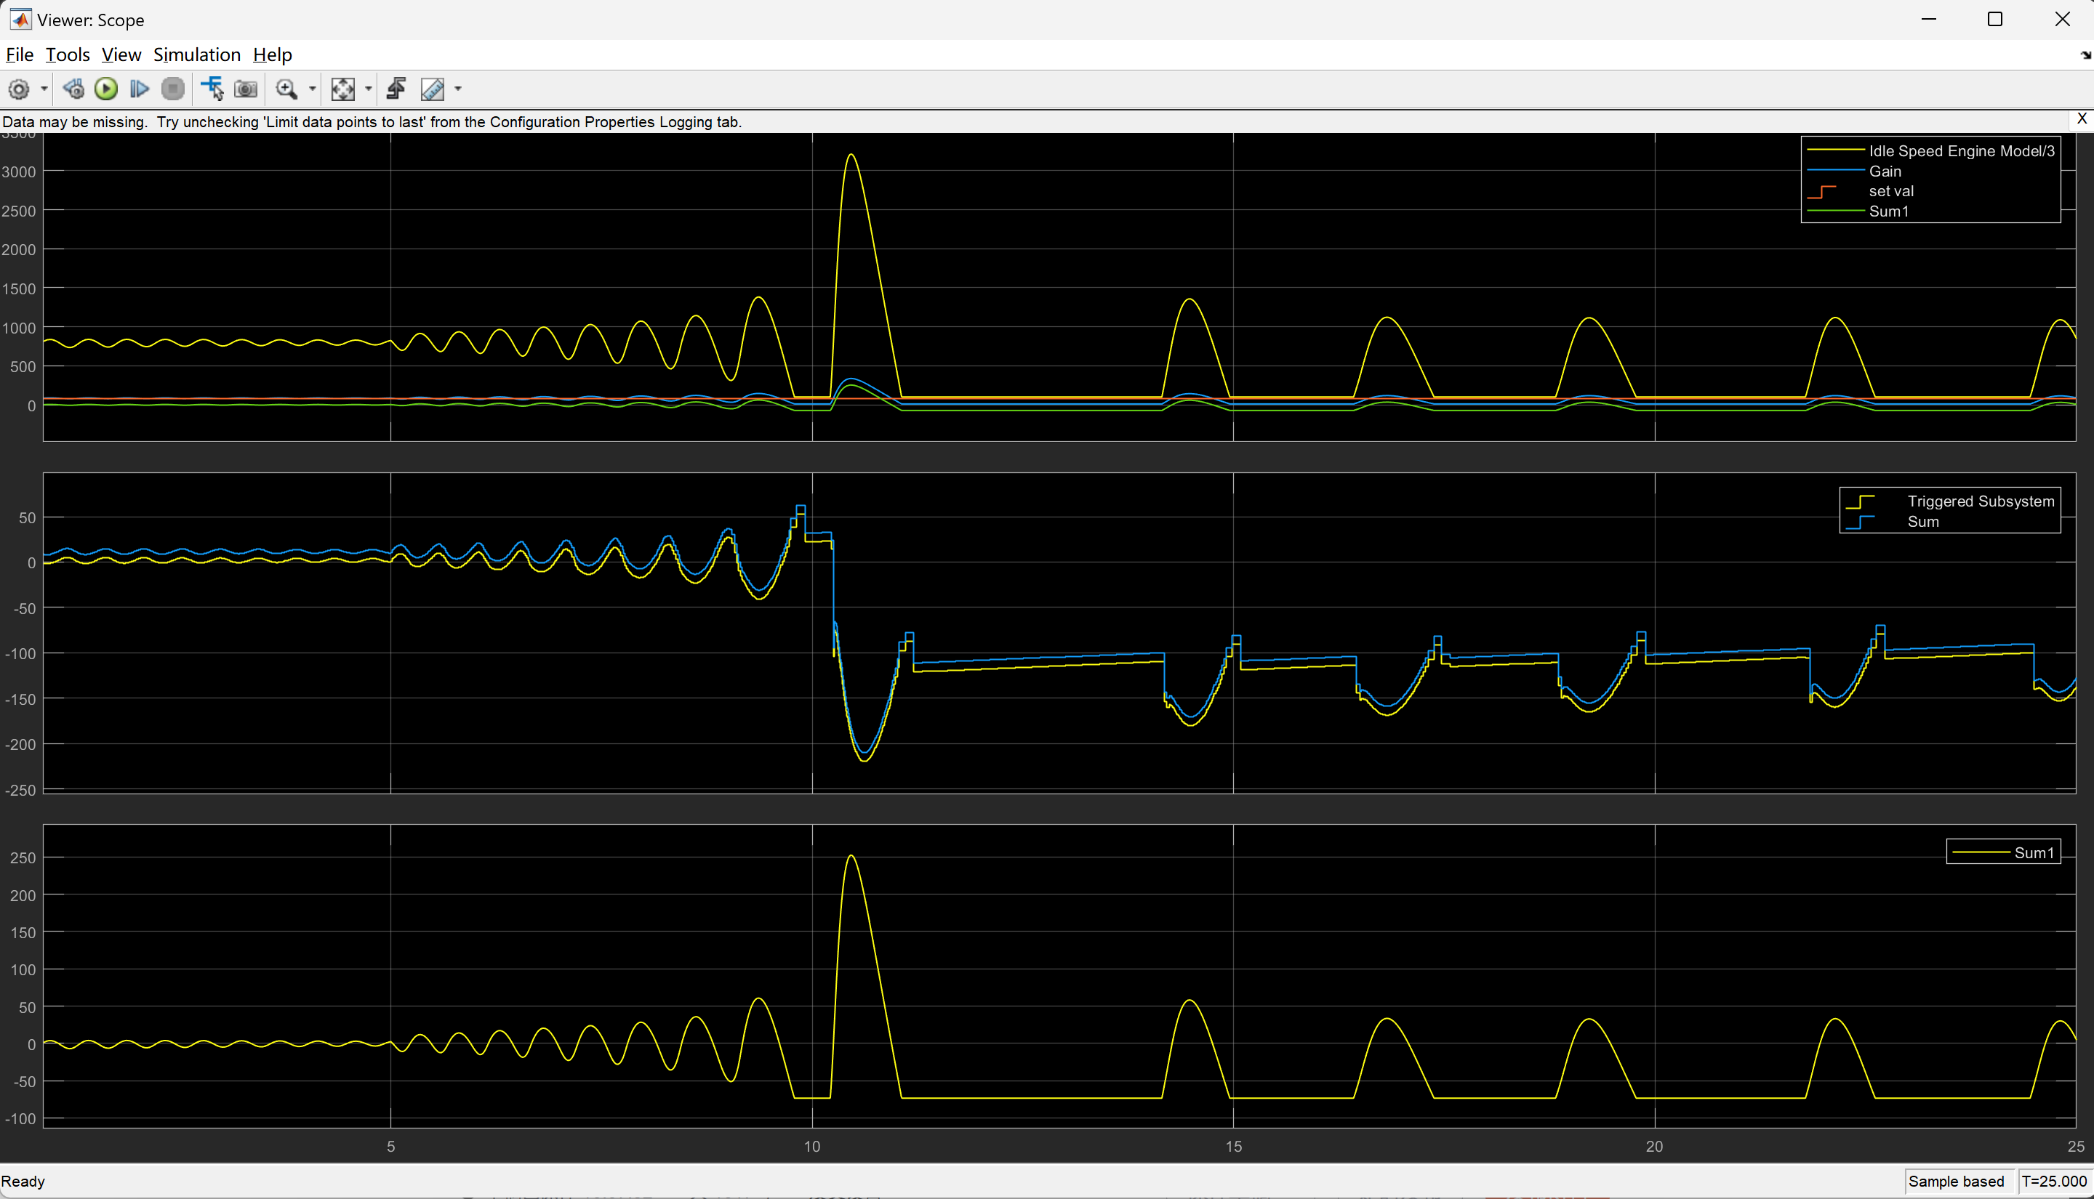This screenshot has height=1199, width=2094.
Task: Expand the scale axes dropdown arrow
Action: point(368,89)
